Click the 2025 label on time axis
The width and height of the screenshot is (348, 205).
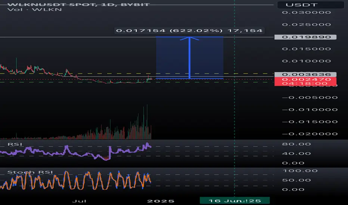pos(161,201)
